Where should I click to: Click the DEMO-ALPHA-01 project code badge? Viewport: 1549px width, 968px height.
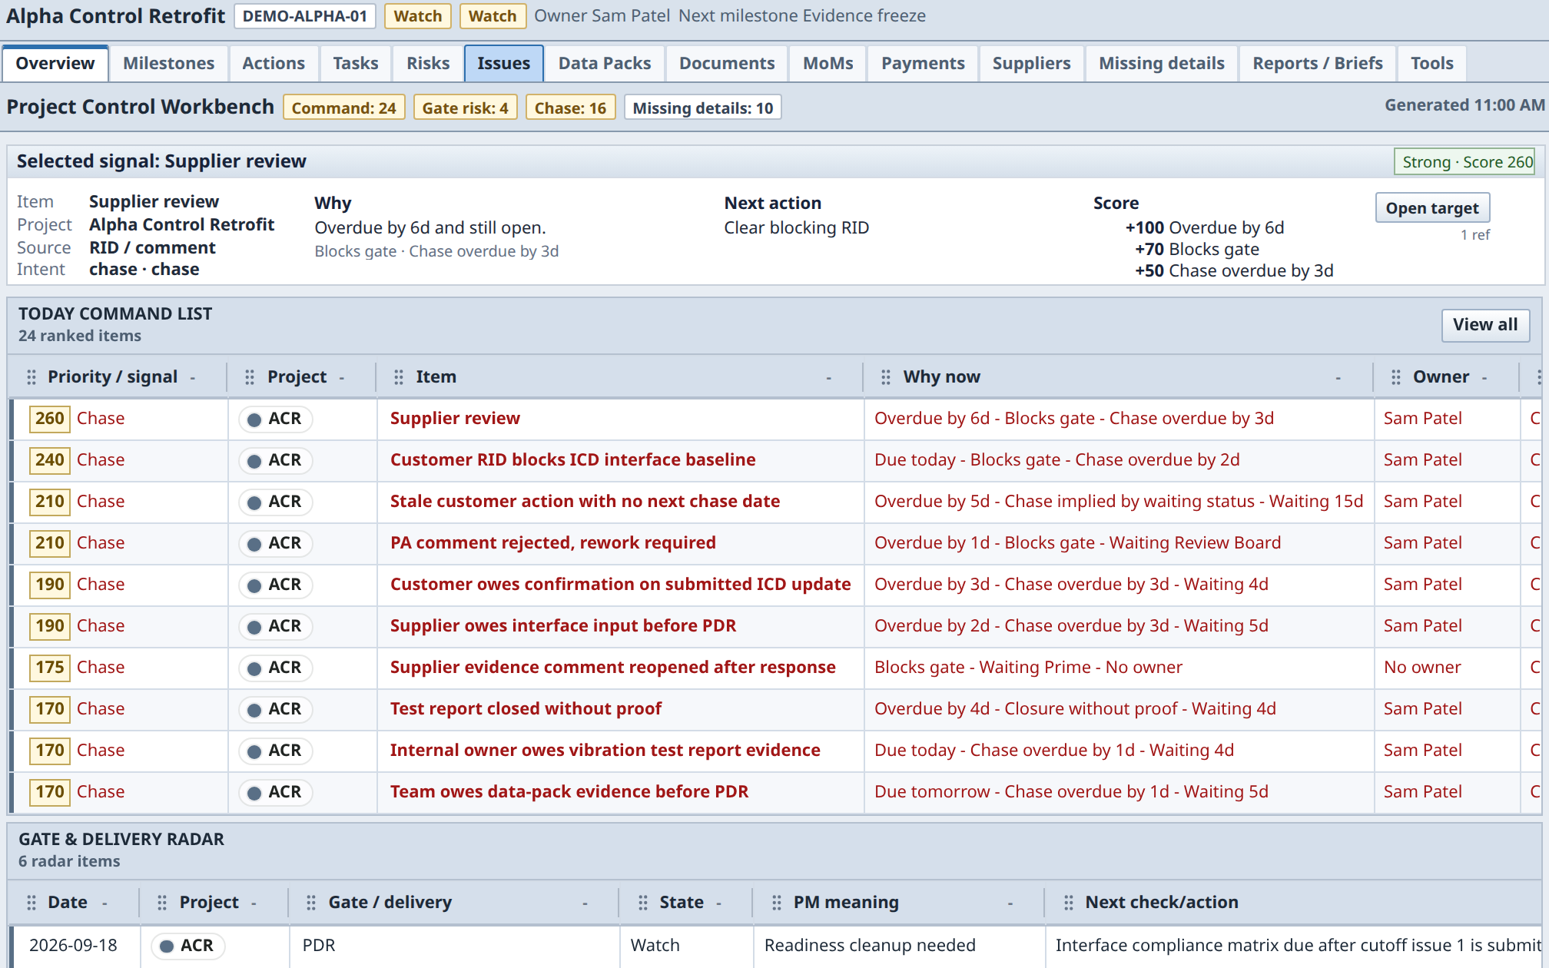(305, 16)
